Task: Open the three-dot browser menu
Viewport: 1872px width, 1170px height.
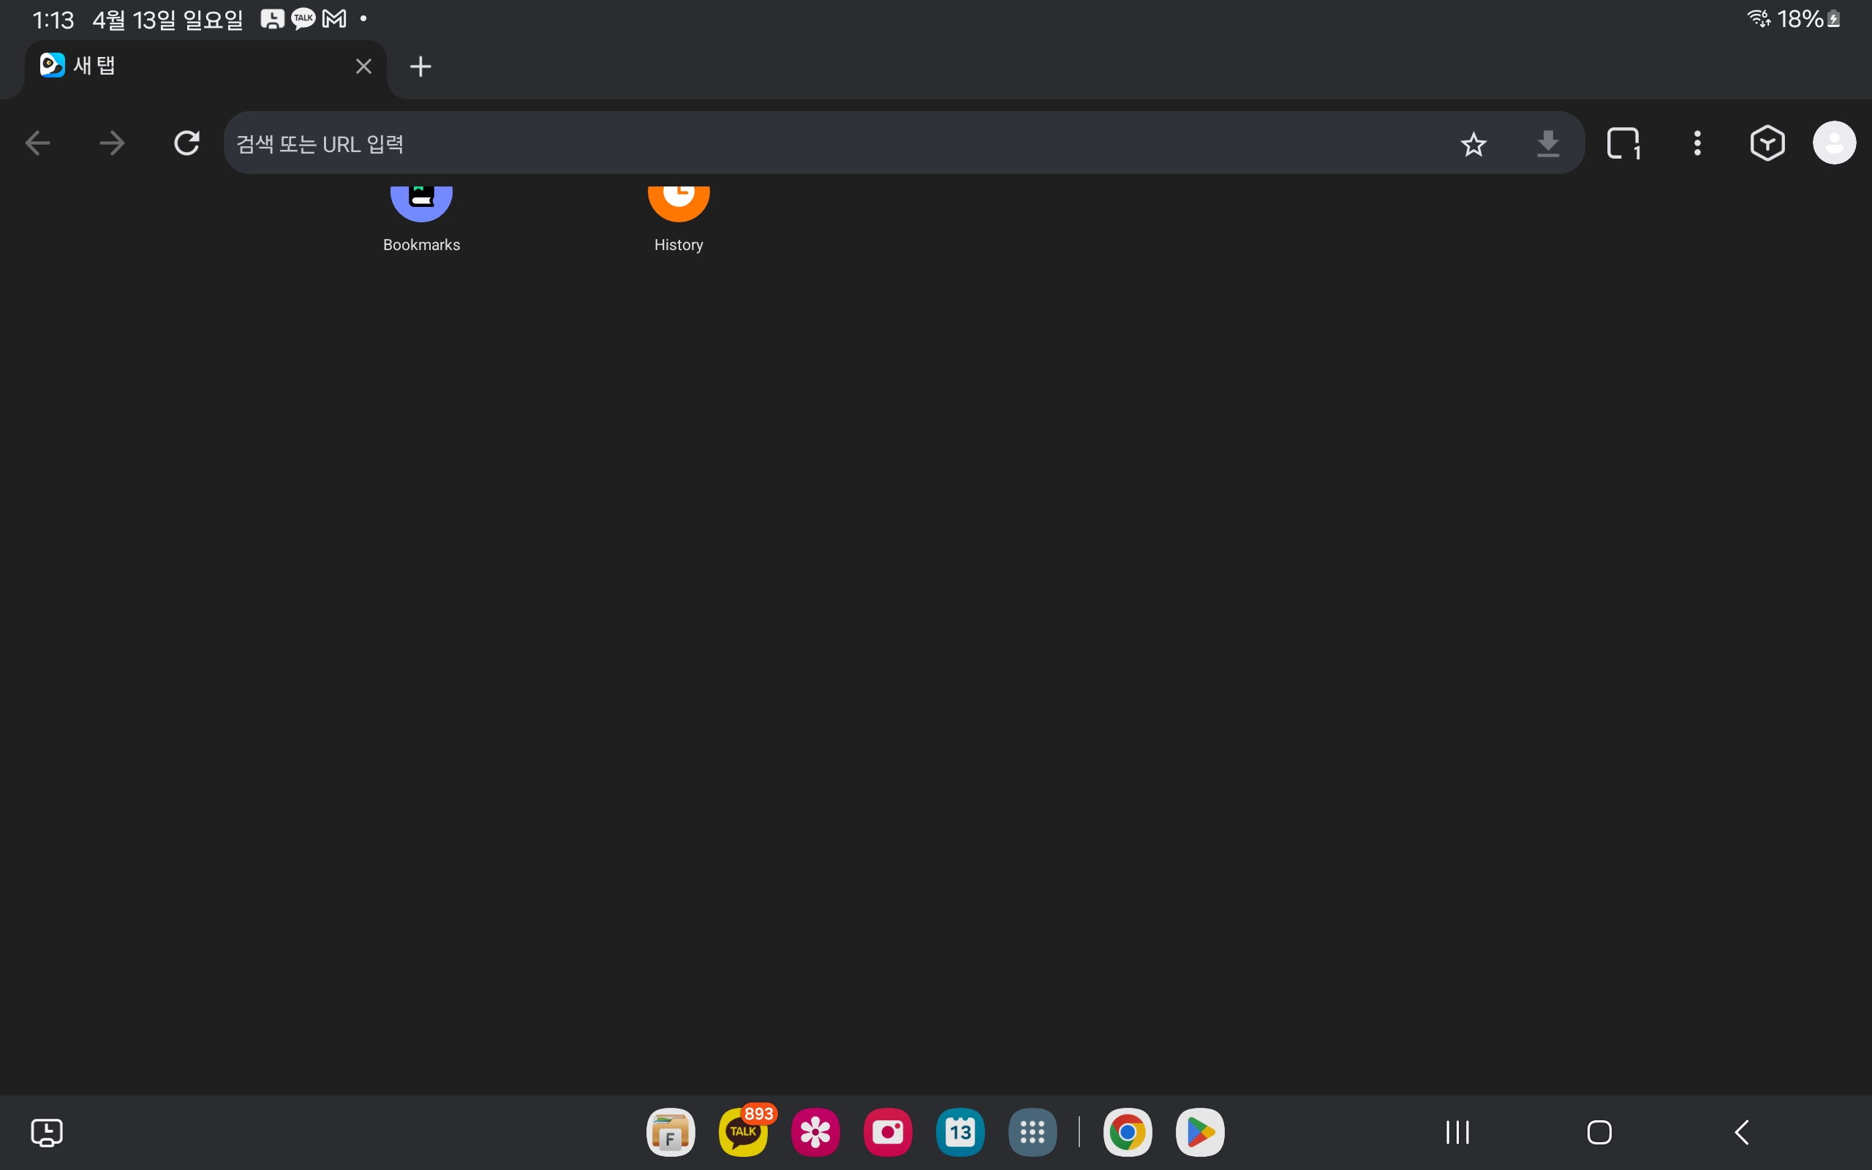Action: [1697, 143]
